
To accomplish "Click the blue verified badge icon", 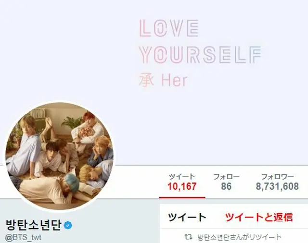I will (x=68, y=225).
